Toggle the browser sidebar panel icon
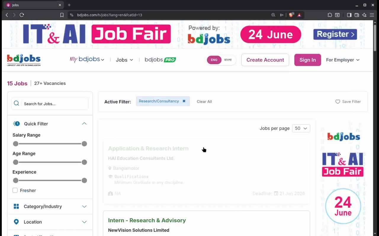 pyautogui.click(x=349, y=15)
